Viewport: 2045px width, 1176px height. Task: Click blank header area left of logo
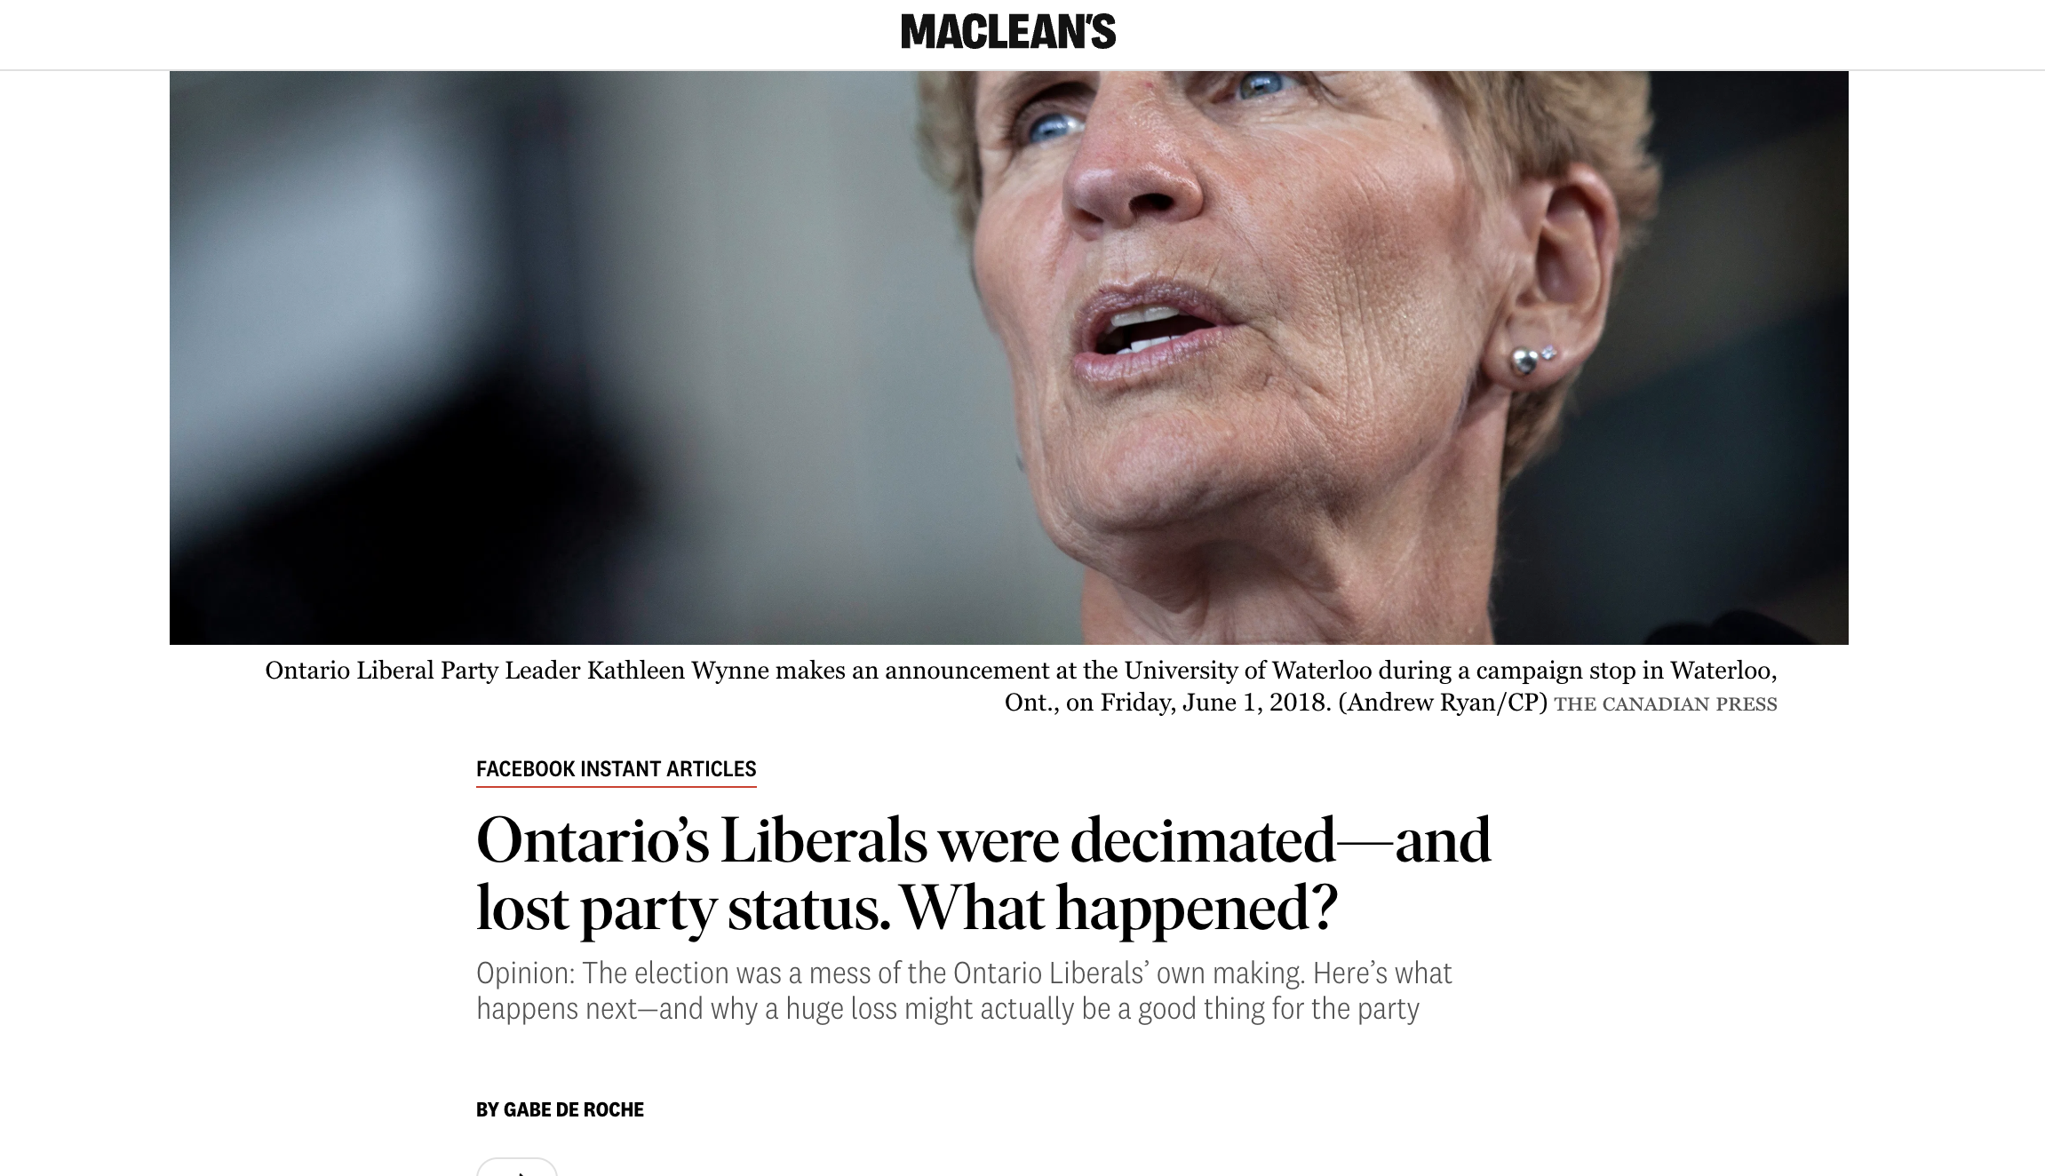tap(444, 34)
